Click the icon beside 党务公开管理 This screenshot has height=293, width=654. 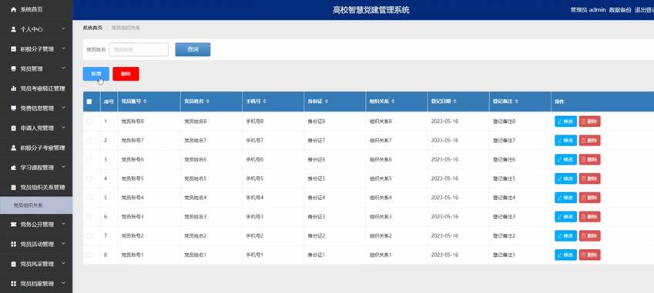(13, 225)
